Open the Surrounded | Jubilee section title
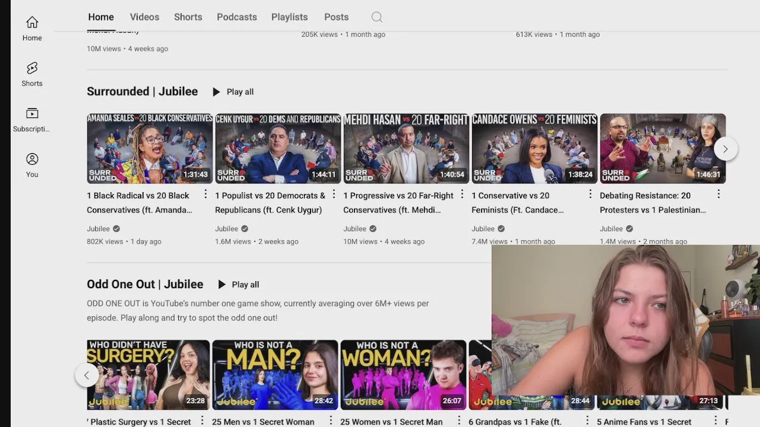Image resolution: width=760 pixels, height=427 pixels. pos(142,91)
